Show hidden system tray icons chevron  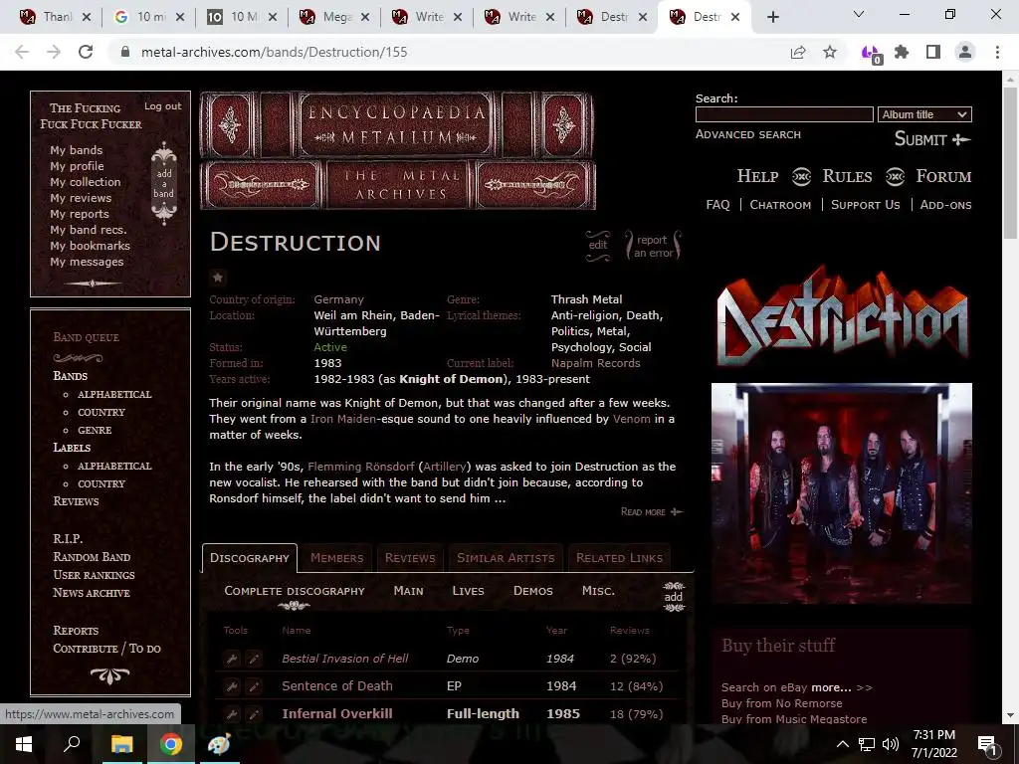[x=842, y=744]
